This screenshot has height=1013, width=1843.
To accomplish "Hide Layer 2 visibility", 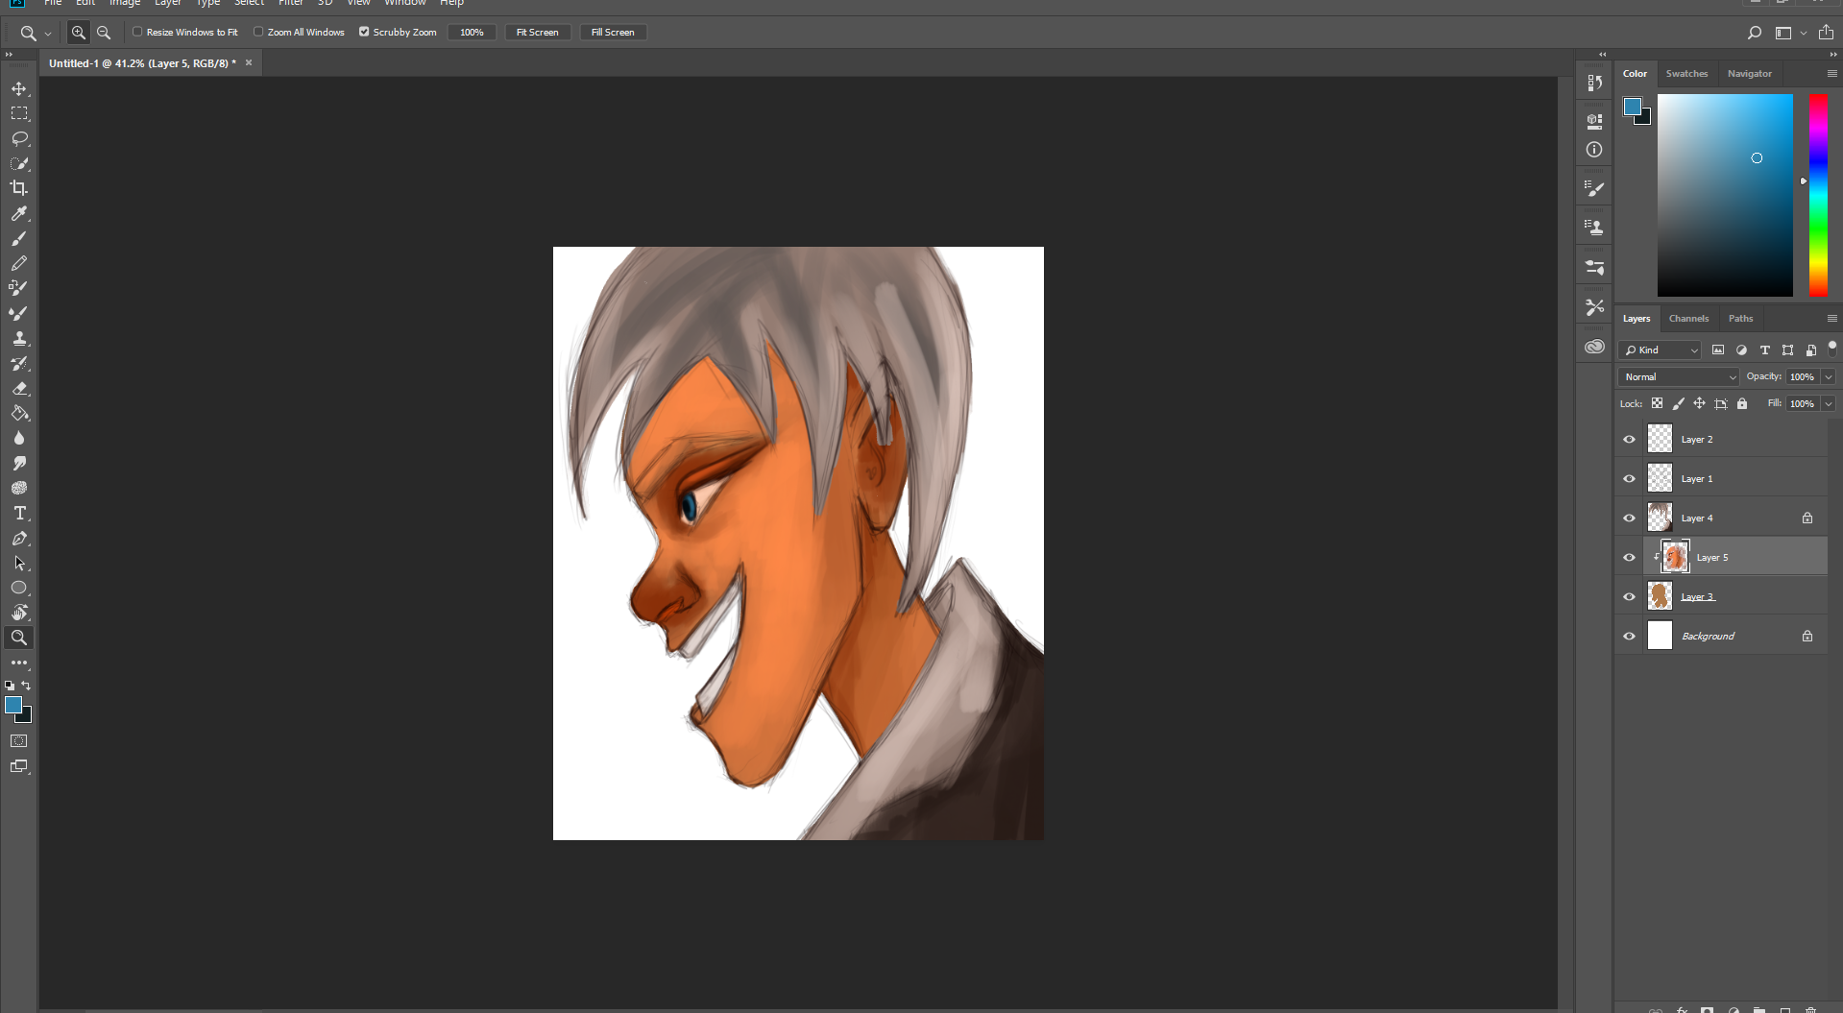I will (1629, 440).
